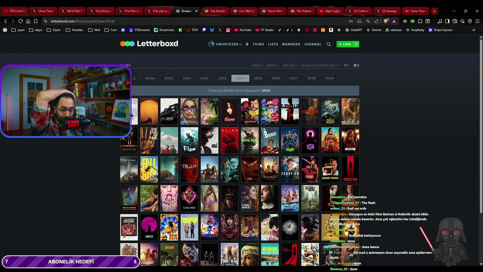Open the Fall Guy poster

coord(149,169)
